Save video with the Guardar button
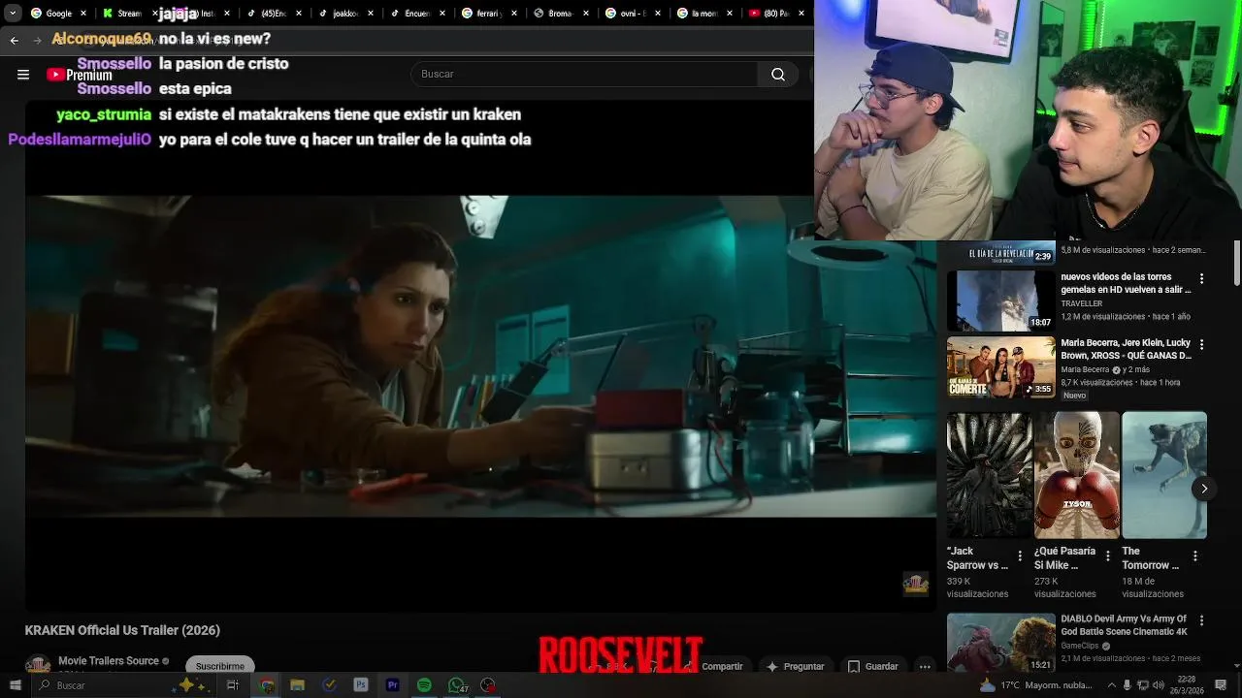This screenshot has width=1242, height=698. coord(873,666)
